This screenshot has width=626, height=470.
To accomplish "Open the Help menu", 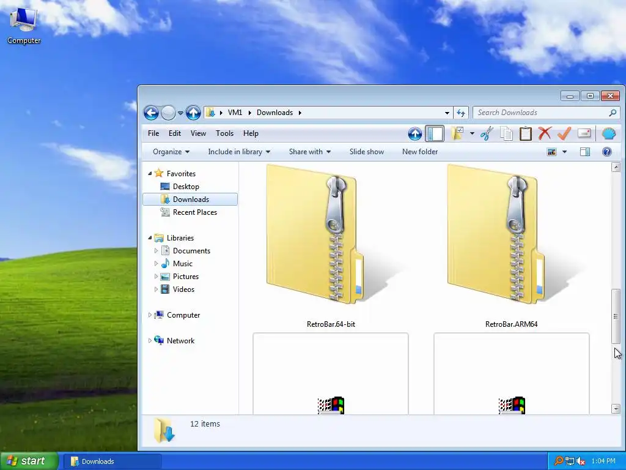I will (x=251, y=133).
